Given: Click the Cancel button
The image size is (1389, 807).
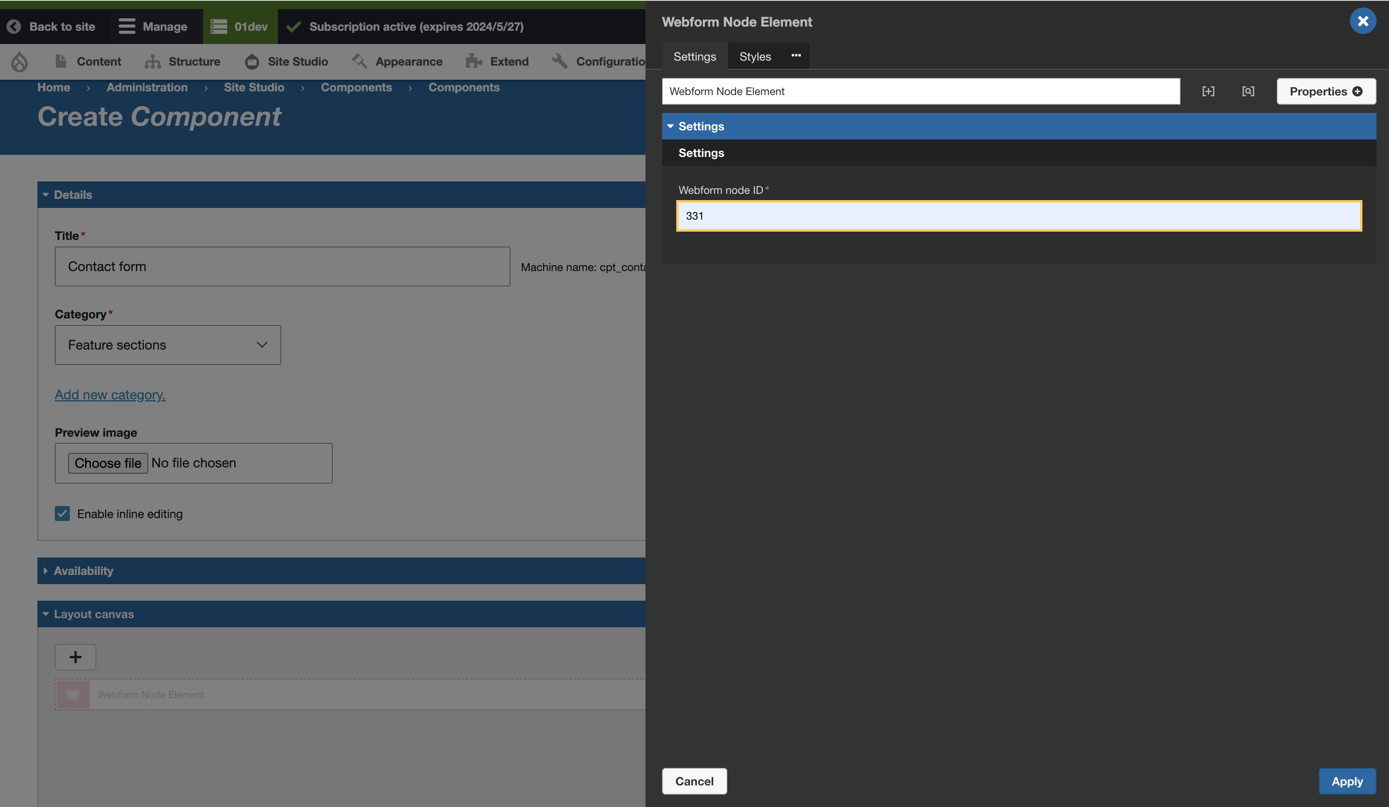Looking at the screenshot, I should [x=694, y=780].
